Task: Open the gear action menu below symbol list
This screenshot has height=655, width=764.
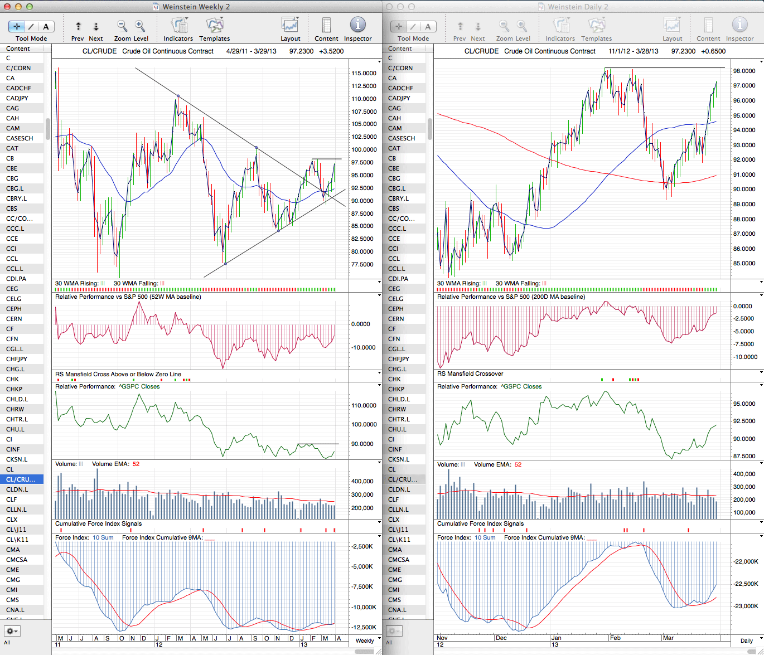Action: pos(12,631)
